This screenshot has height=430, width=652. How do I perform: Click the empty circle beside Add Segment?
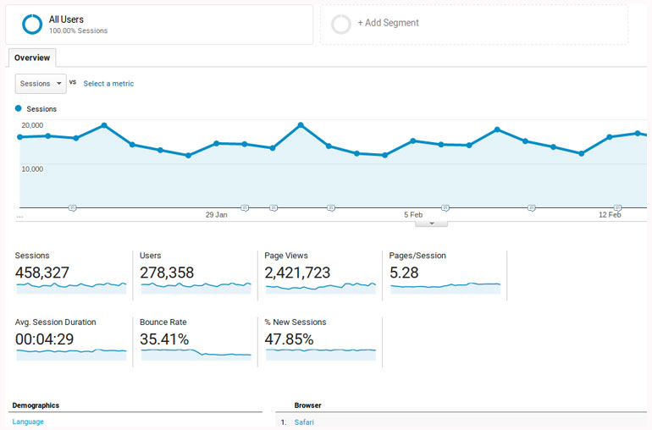341,25
